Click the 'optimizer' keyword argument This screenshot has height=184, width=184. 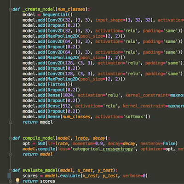[x=151, y=149]
